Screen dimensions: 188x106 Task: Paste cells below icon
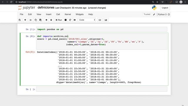(x=41, y=20)
